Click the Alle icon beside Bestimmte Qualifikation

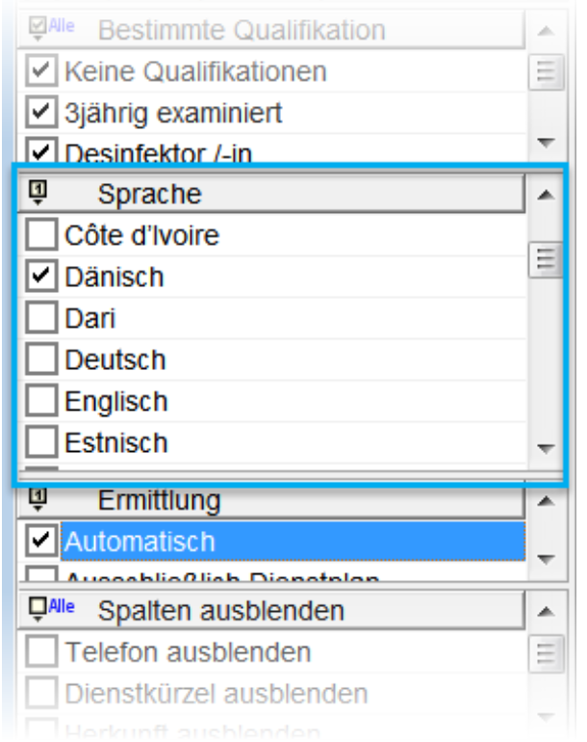pos(50,29)
